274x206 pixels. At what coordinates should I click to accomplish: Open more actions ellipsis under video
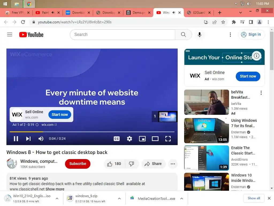click(173, 164)
